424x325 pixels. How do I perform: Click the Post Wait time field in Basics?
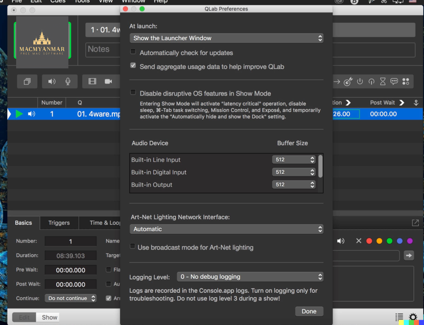[x=70, y=284]
